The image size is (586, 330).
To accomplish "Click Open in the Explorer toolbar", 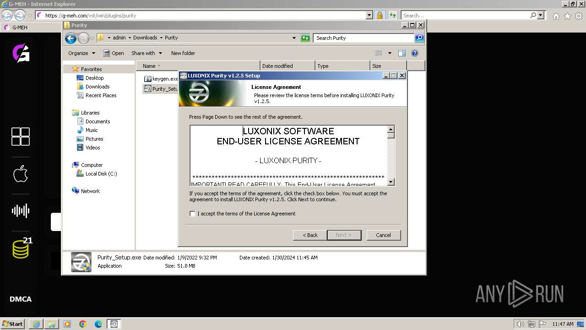I will (114, 53).
